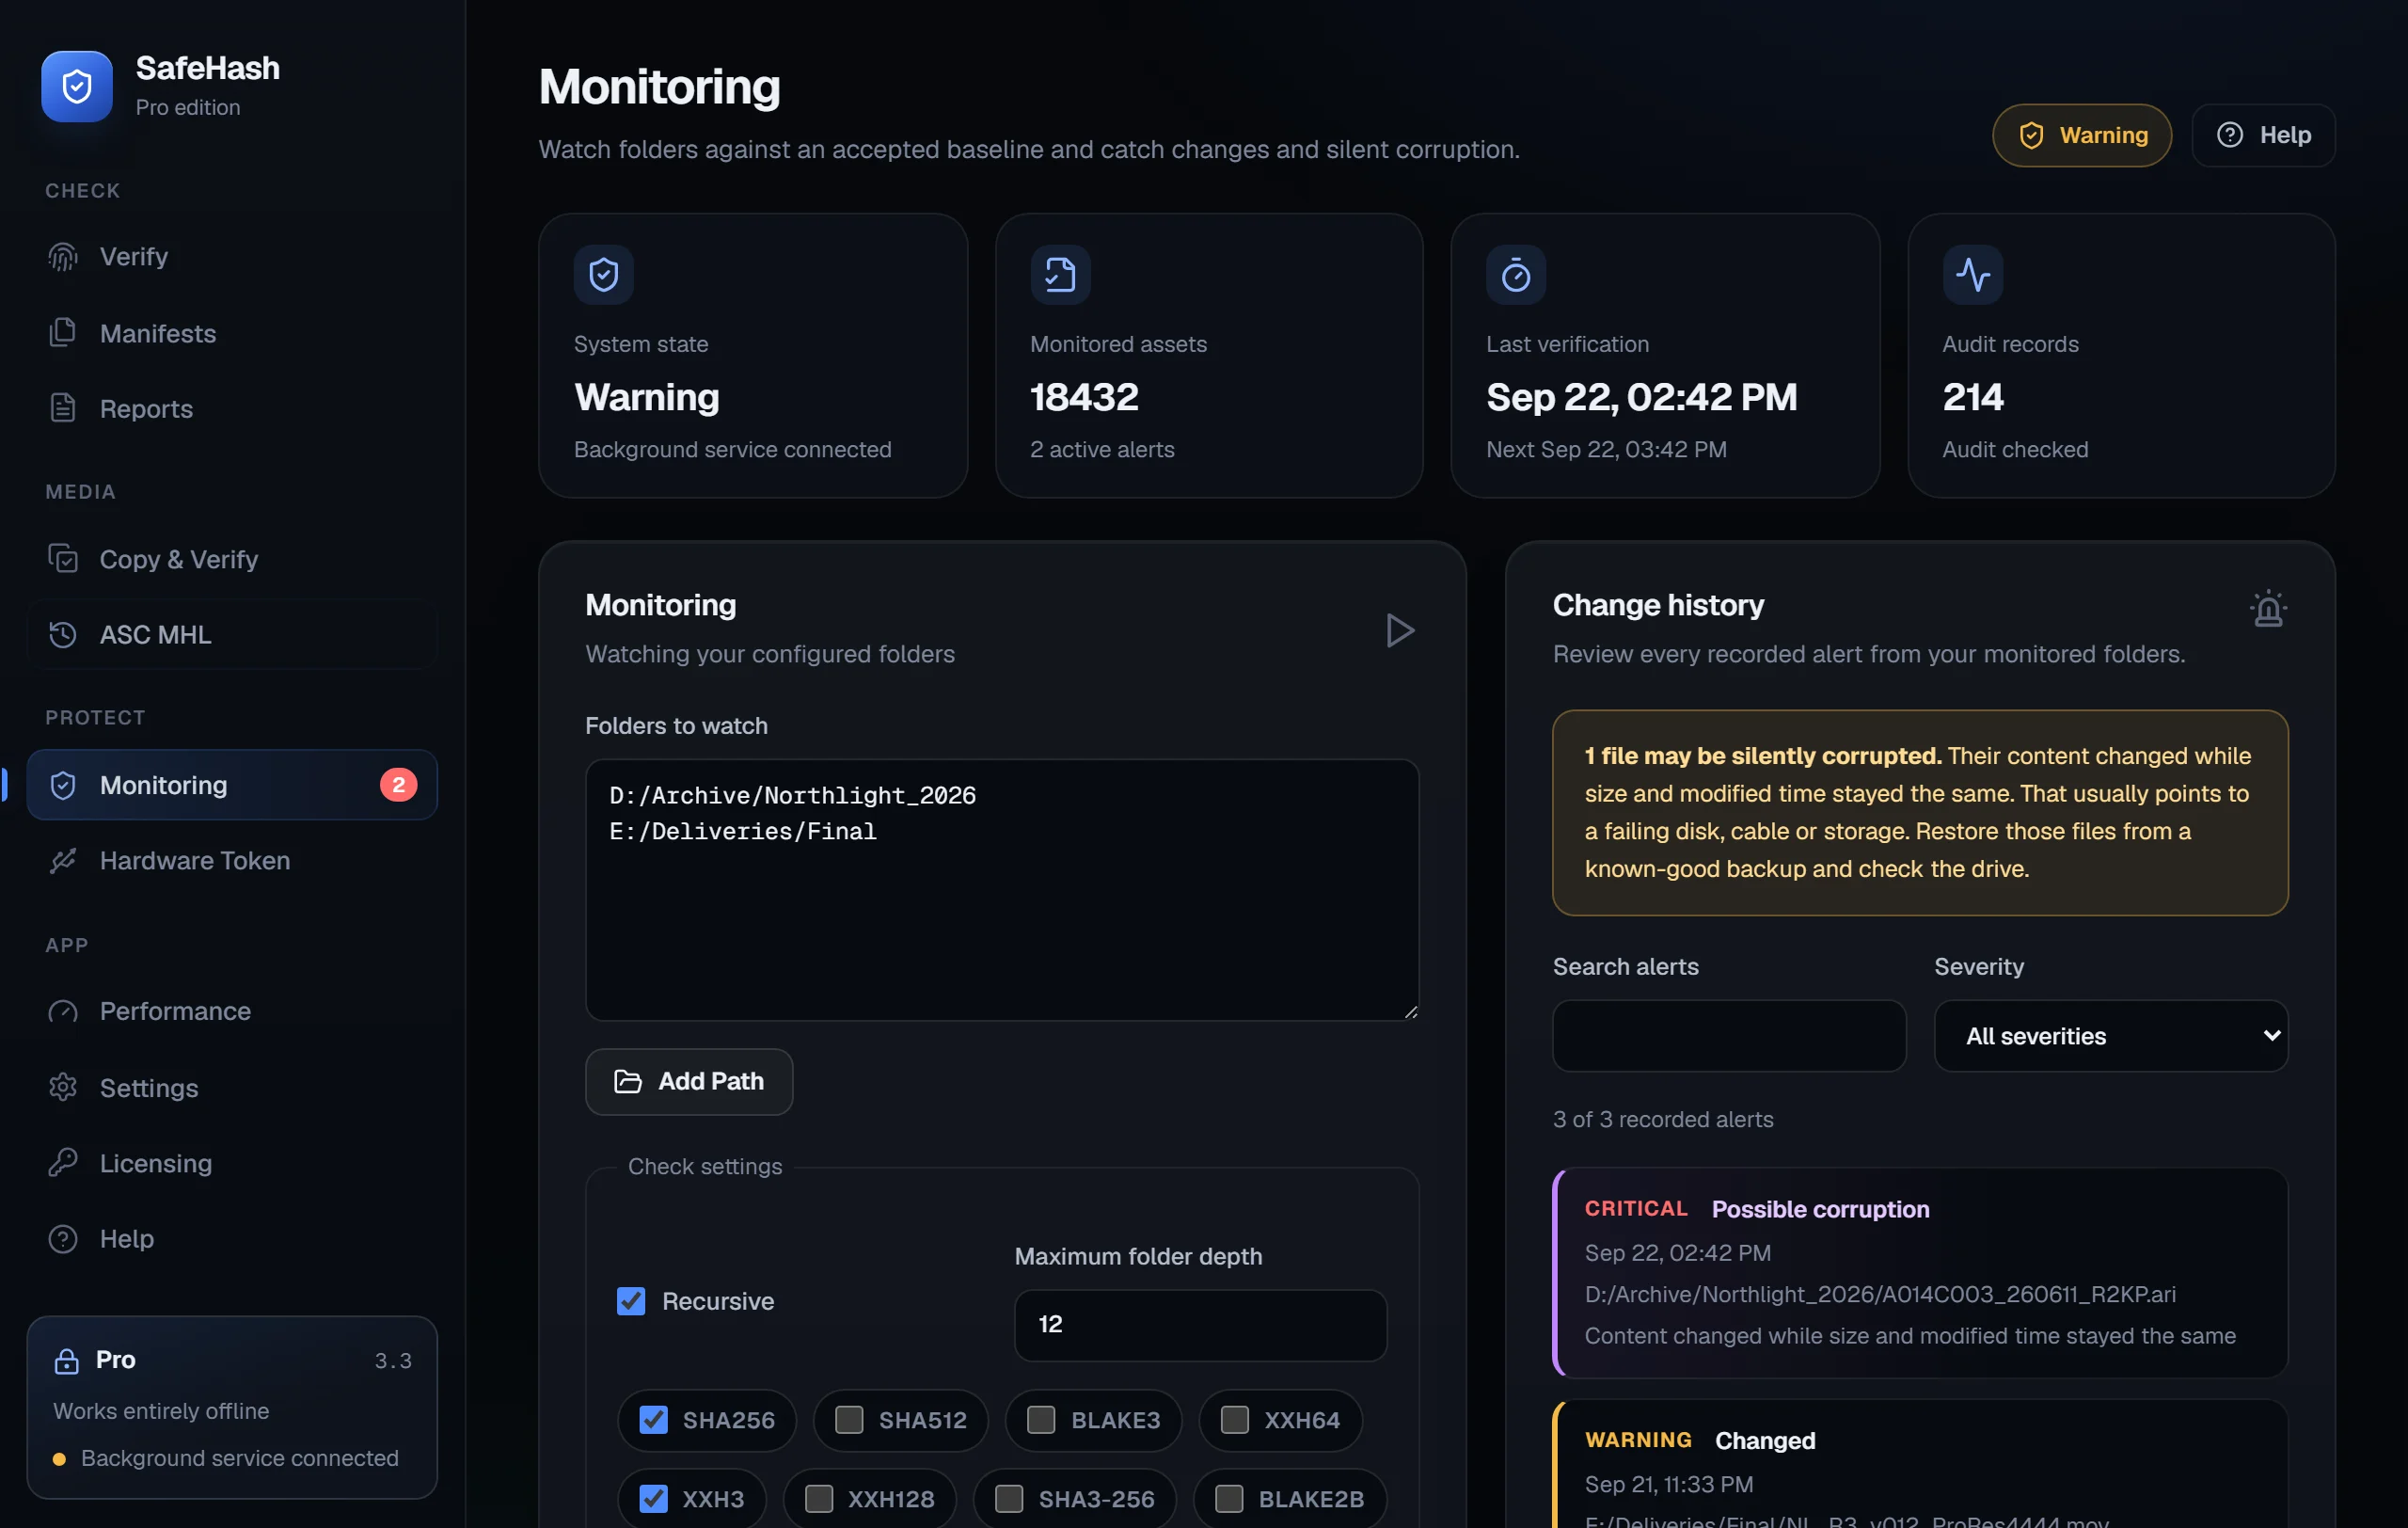The height and width of the screenshot is (1528, 2408).
Task: Click 'Next Sep 22, 03:42 PM' text
Action: point(1606,450)
